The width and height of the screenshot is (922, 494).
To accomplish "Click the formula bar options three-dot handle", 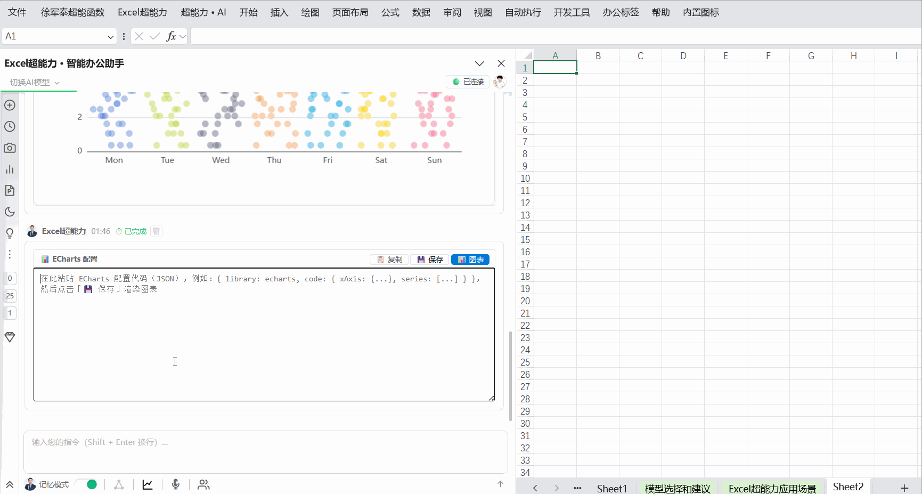I will [x=124, y=36].
